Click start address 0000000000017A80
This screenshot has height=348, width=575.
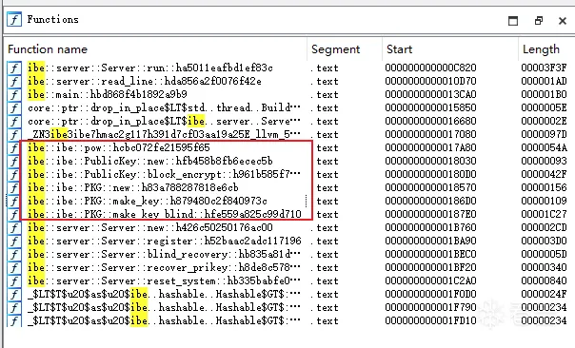pyautogui.click(x=430, y=148)
